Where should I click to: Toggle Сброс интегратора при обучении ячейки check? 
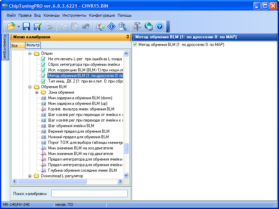coord(44,64)
